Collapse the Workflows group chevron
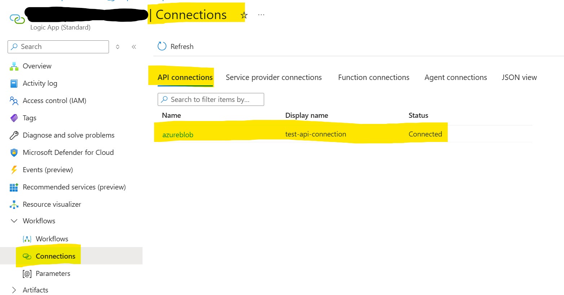Screen dimensions: 564x295 [14, 221]
